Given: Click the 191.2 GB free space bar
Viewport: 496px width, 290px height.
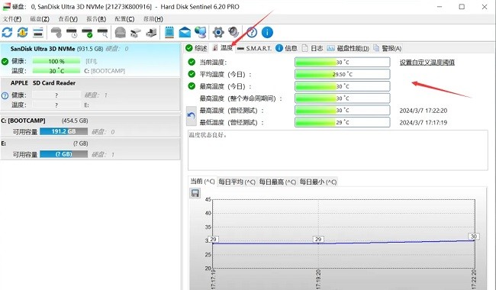Looking at the screenshot, I should tap(63, 131).
